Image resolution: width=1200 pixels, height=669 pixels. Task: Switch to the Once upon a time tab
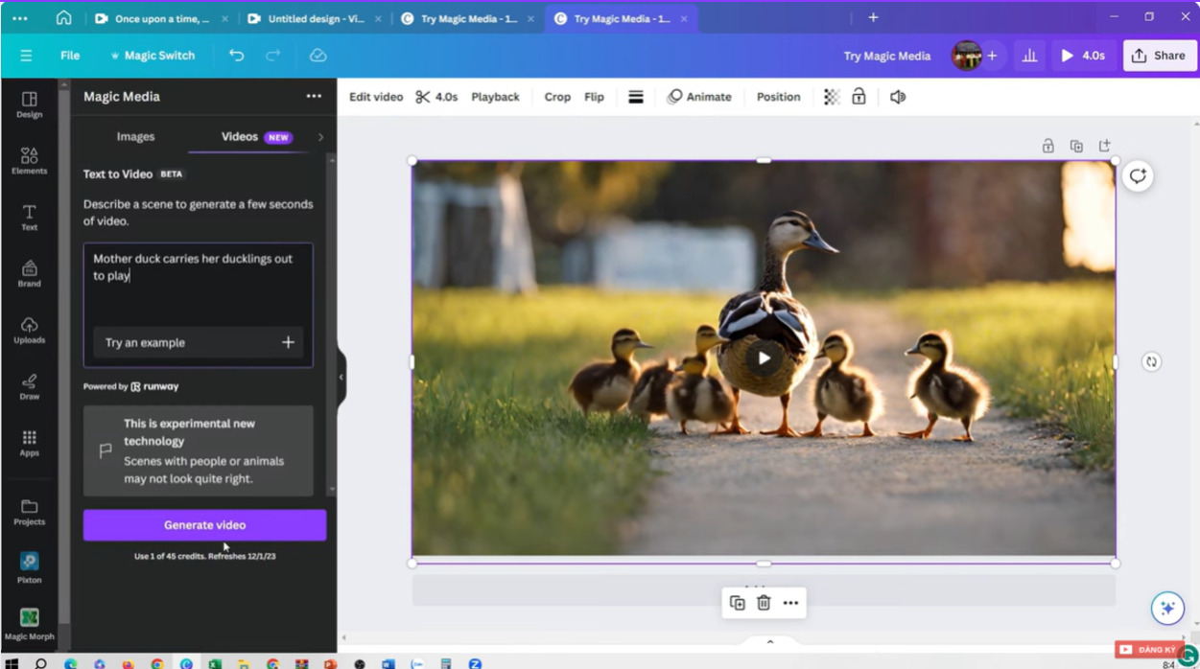click(x=161, y=18)
